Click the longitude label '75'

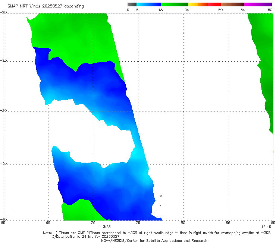pyautogui.click(x=138, y=223)
